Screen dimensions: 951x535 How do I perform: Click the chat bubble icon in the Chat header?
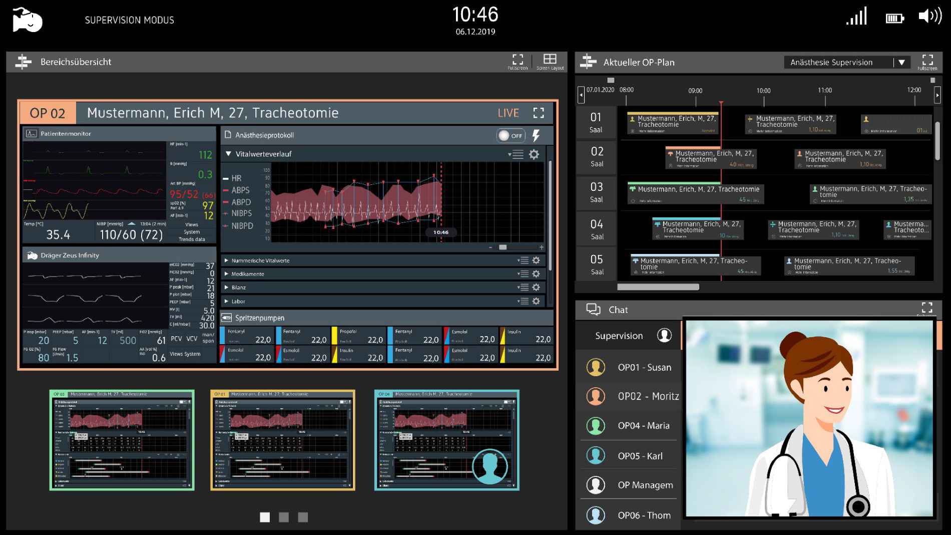[x=593, y=310]
